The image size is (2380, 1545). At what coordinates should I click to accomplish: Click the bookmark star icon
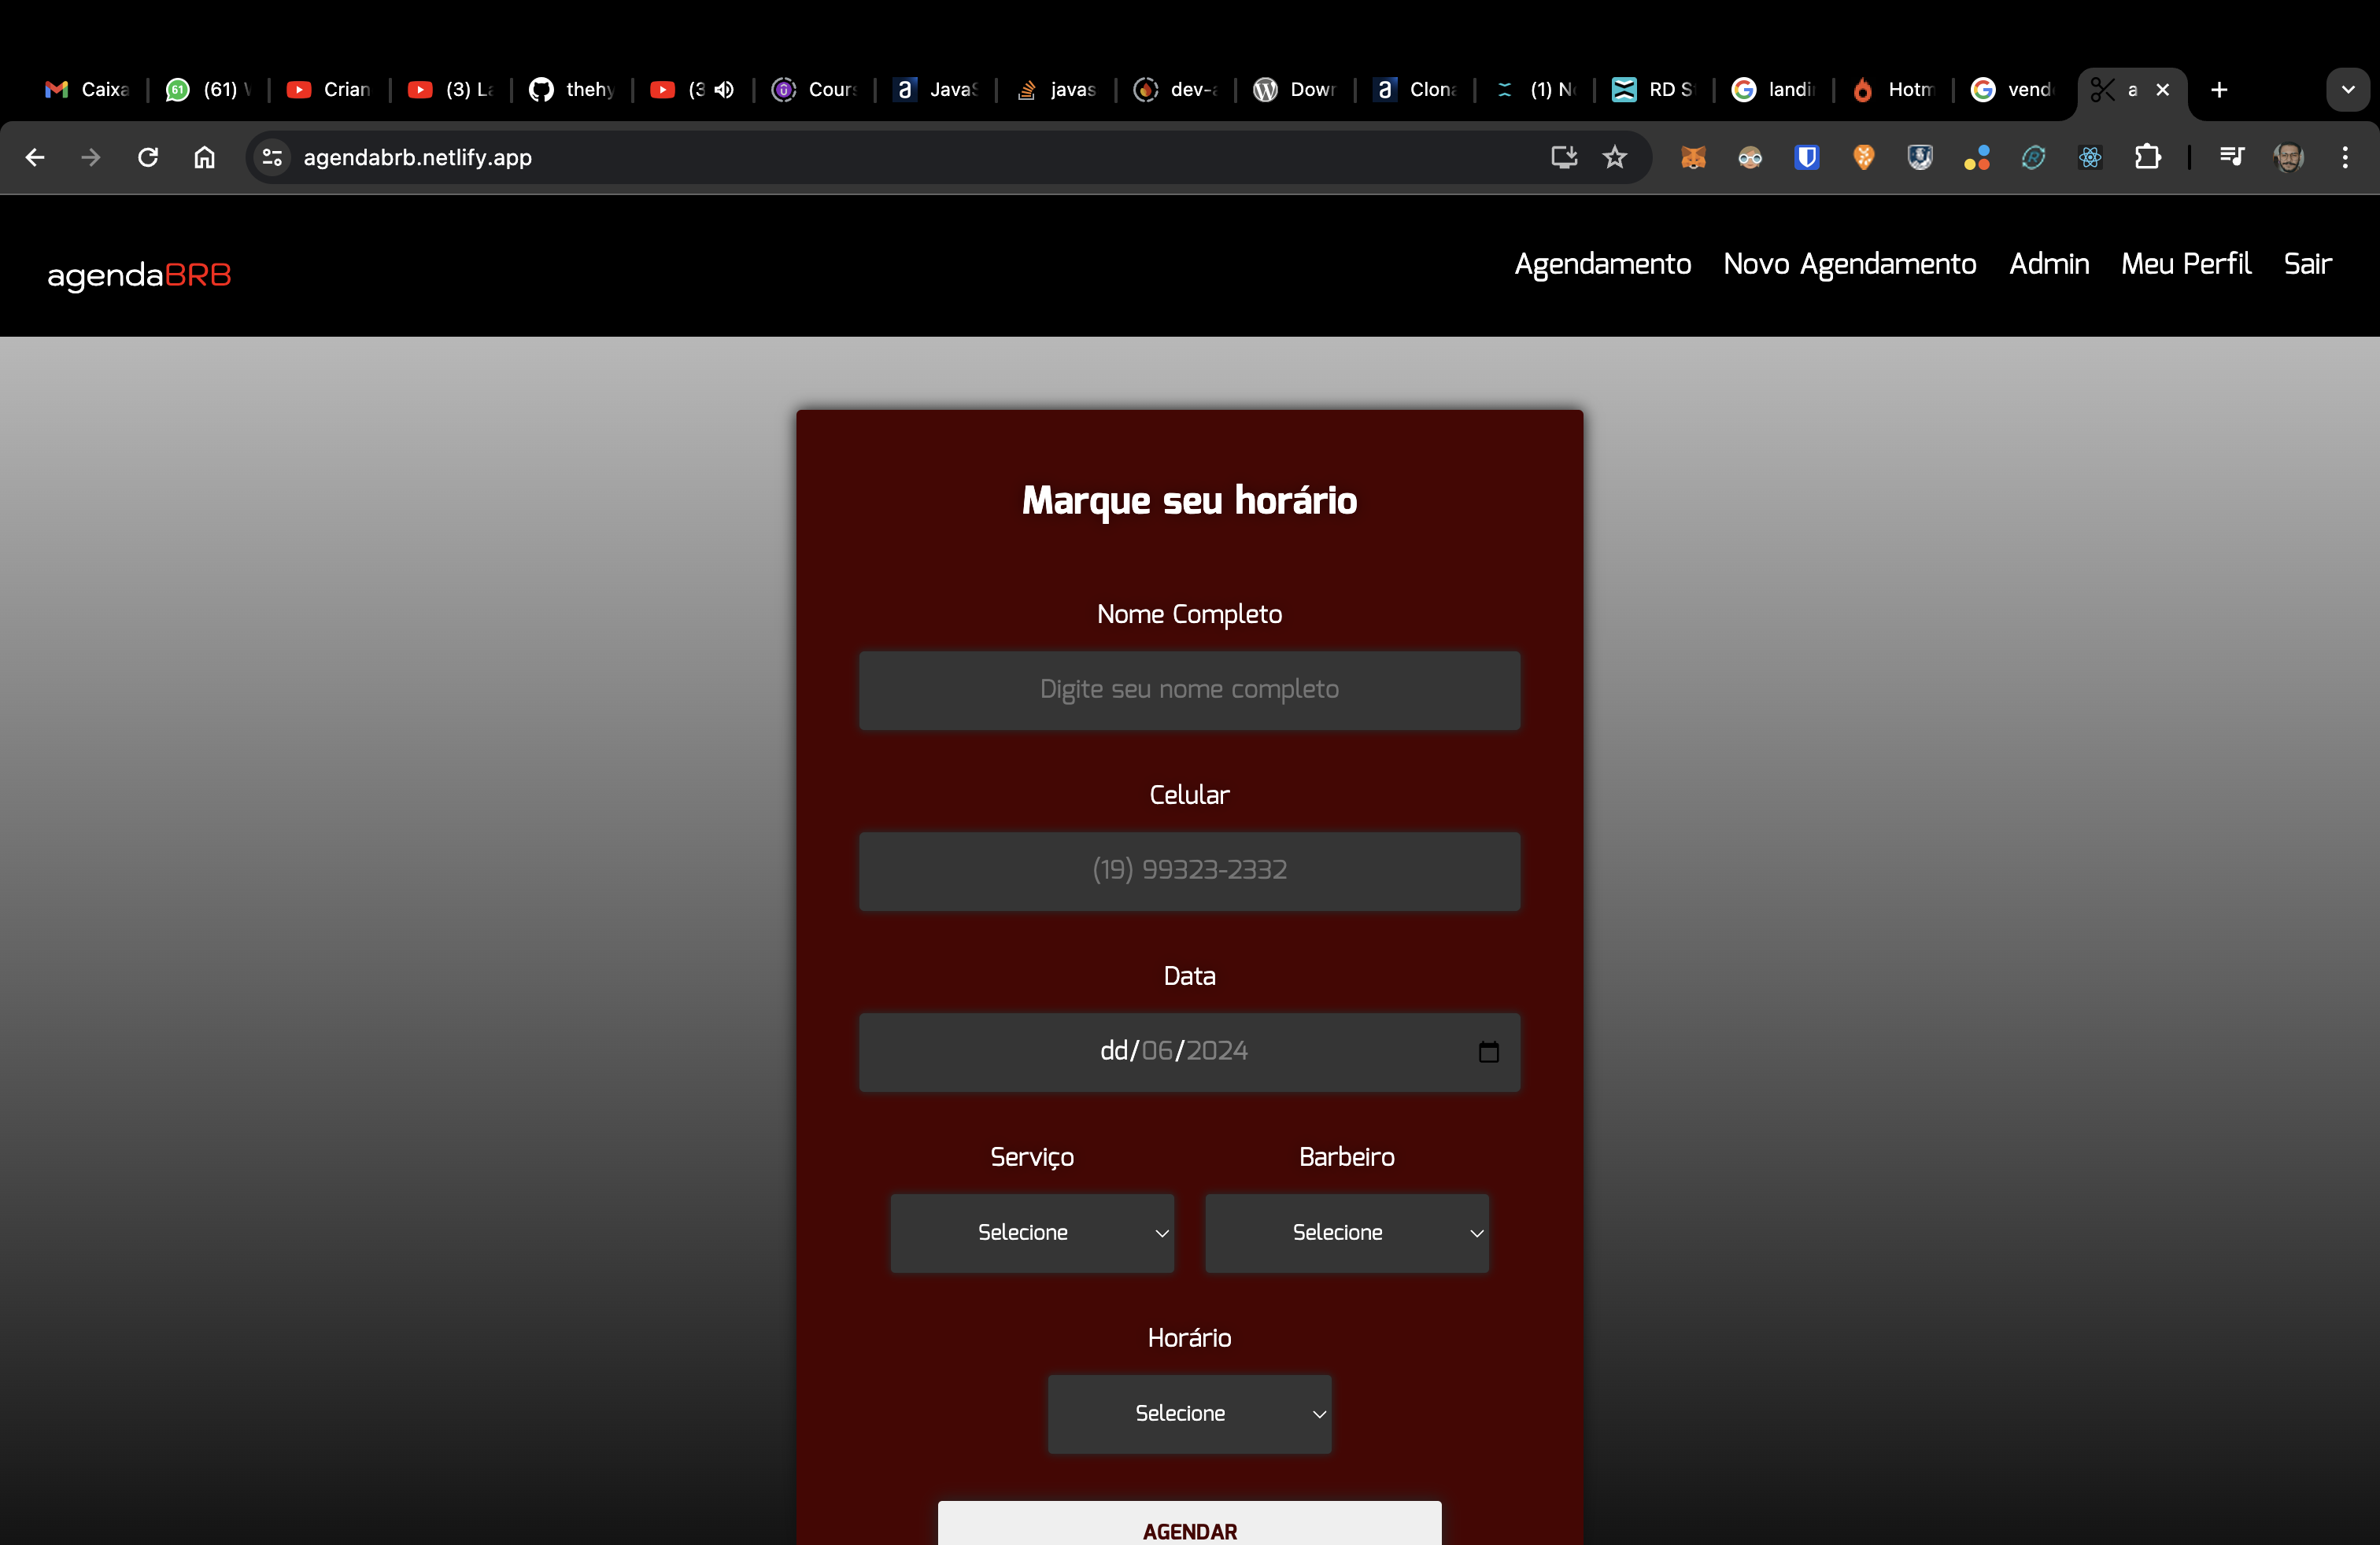[1615, 157]
